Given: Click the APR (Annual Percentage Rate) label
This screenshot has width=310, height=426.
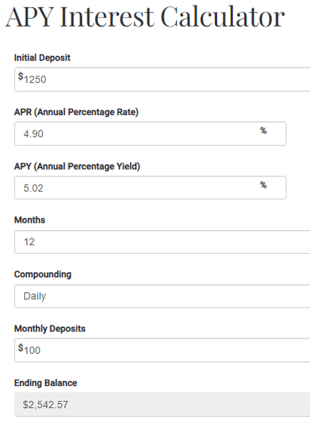Looking at the screenshot, I should (x=76, y=112).
